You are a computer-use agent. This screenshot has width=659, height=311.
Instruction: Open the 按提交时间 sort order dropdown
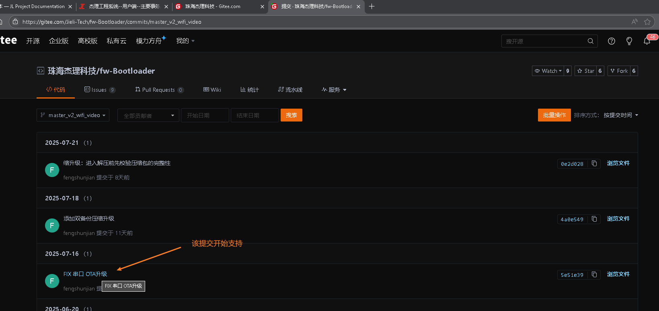coord(621,115)
